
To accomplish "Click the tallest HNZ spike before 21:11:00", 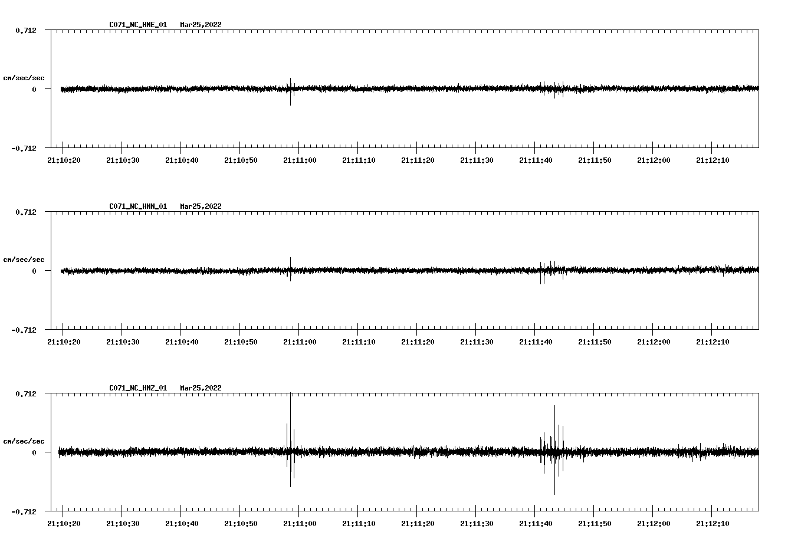I will pyautogui.click(x=290, y=439).
